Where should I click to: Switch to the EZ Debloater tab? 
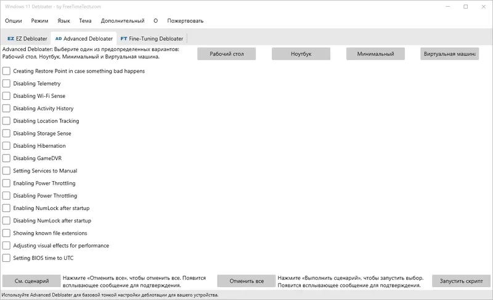[x=27, y=38]
